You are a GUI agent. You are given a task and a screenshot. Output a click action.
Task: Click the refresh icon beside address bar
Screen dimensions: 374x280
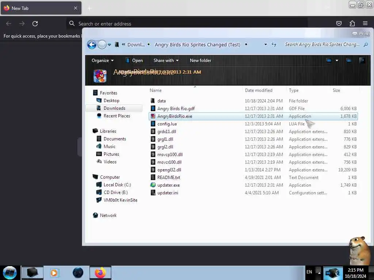coord(274,44)
